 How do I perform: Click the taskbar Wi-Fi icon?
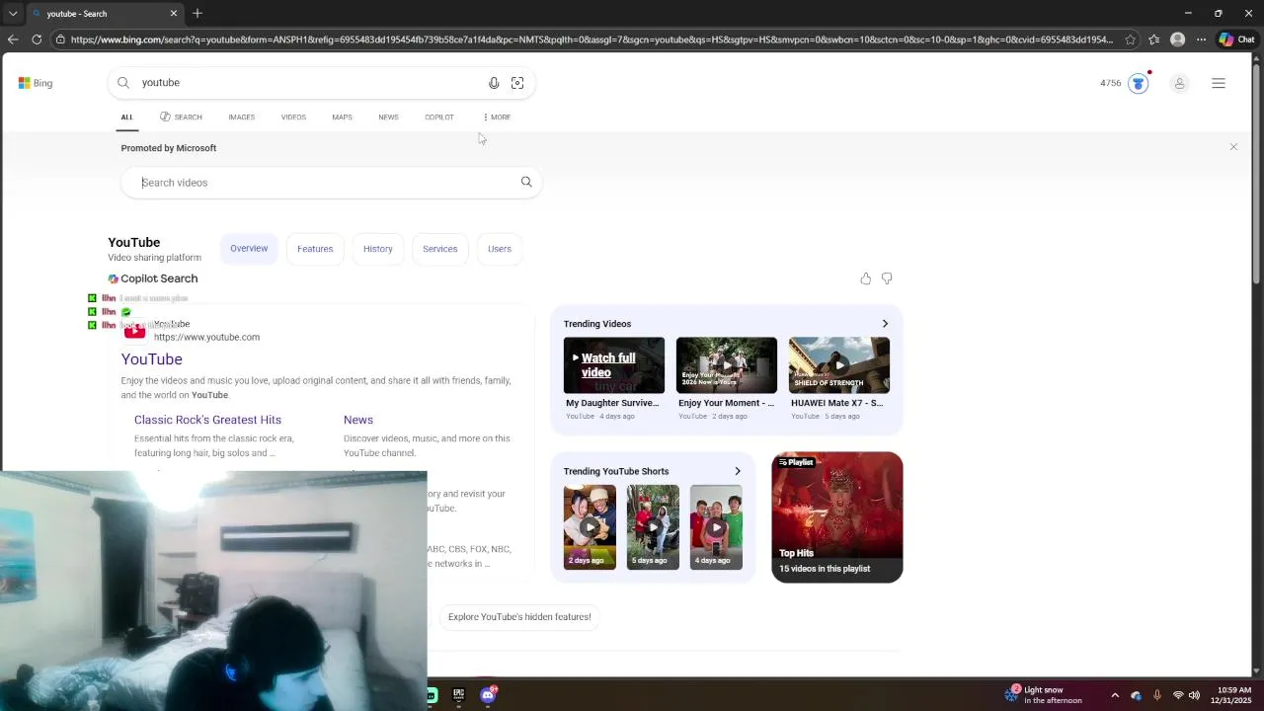(1177, 695)
